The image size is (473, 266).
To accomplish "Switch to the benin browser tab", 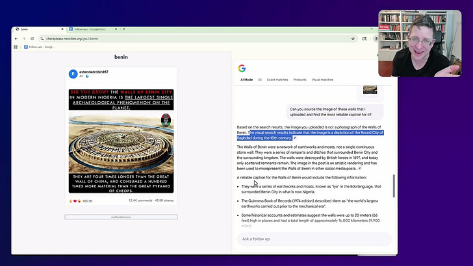I will (x=39, y=29).
